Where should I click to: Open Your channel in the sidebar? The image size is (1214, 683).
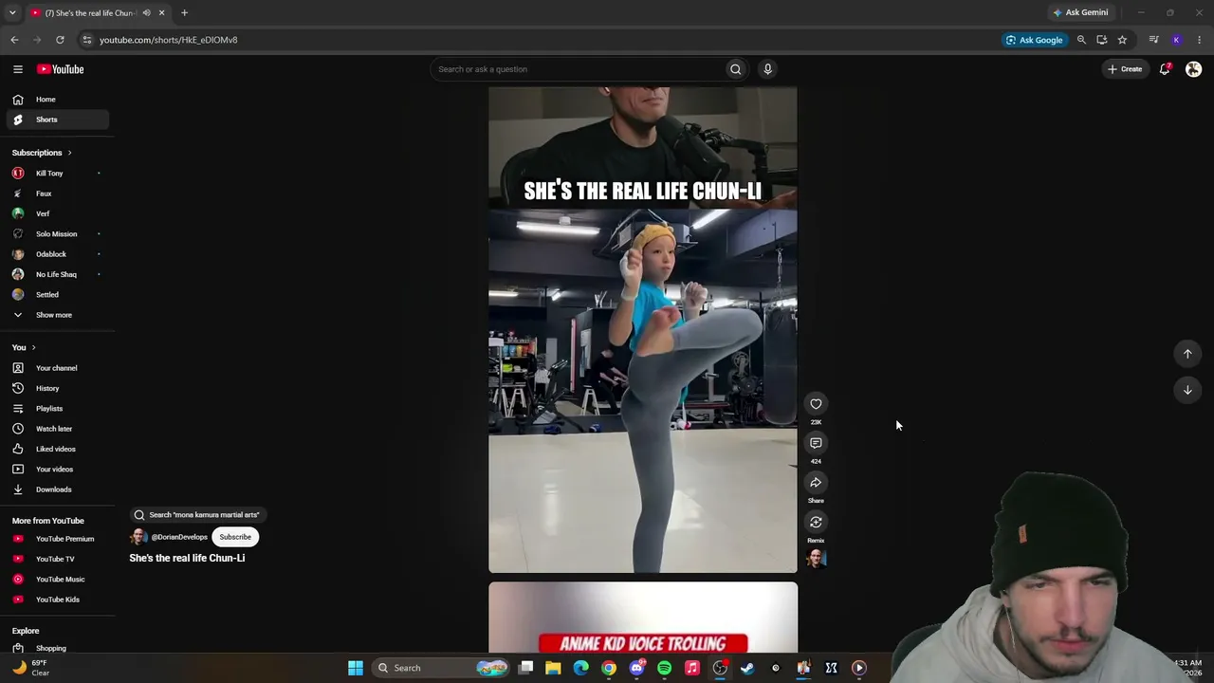coord(58,368)
